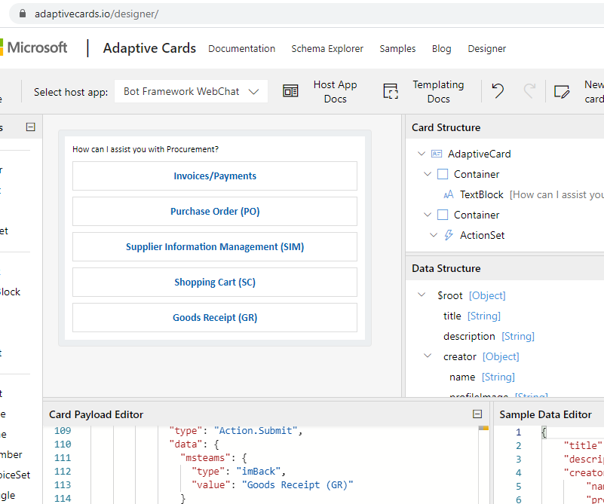The image size is (604, 504).
Task: Click the description [String] data field
Action: tap(489, 336)
